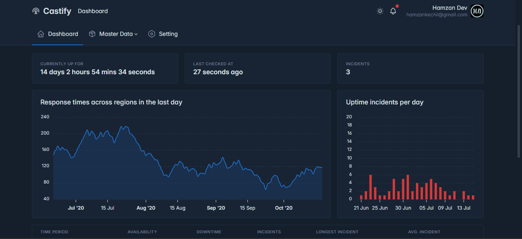Open the Master Data menu

tap(116, 34)
